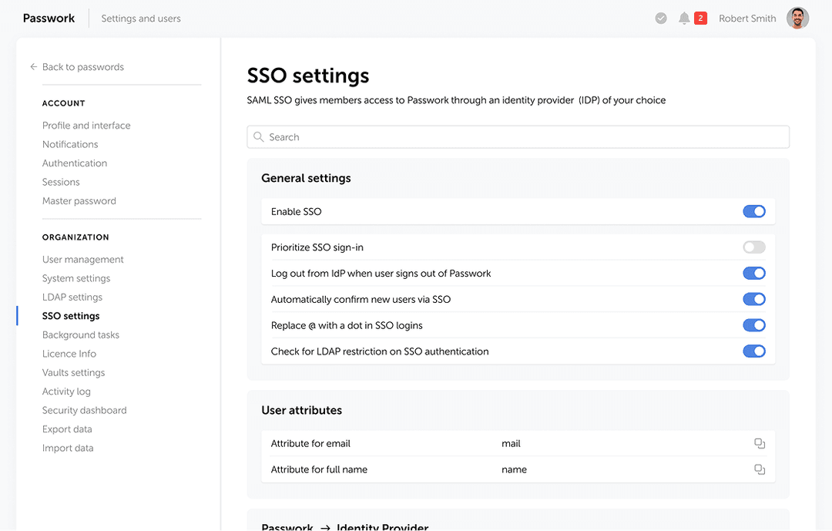
Task: Open LDAP settings
Action: 72,297
